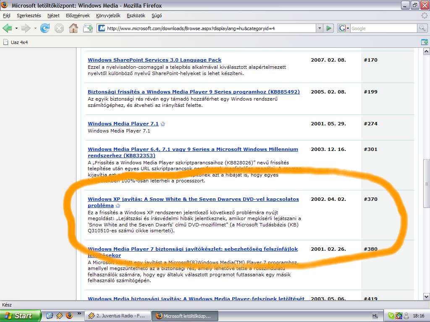This screenshot has width=430, height=322.
Task: Click the grey user tray icon
Action: 406,316
